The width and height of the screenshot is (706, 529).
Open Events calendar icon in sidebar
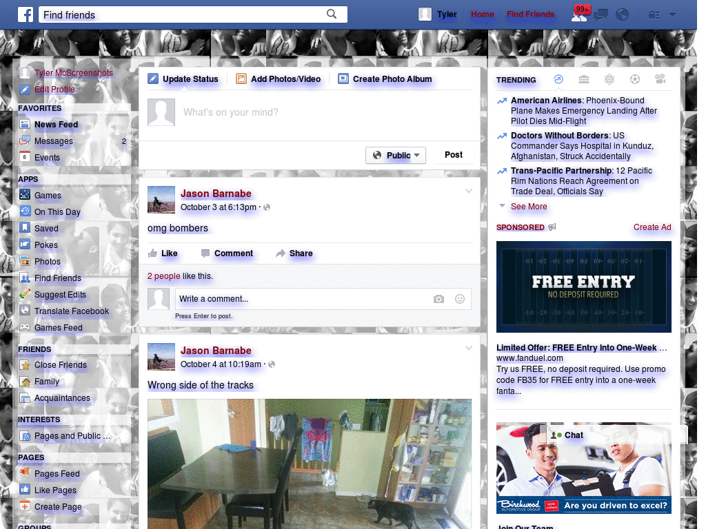point(25,157)
